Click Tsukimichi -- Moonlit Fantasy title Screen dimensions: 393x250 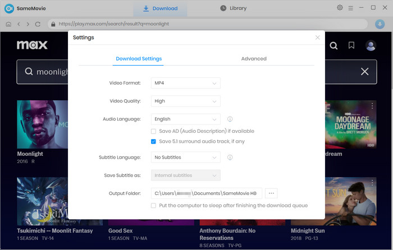point(55,231)
